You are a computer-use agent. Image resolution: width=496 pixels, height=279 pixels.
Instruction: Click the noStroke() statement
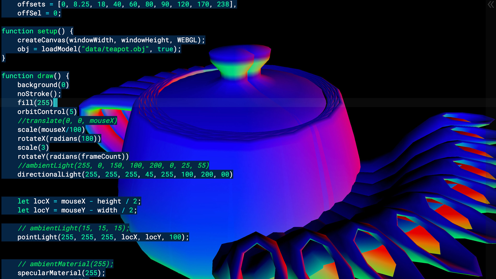pos(39,94)
